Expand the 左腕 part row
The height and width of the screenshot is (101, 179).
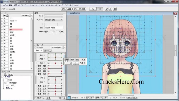[2, 60]
